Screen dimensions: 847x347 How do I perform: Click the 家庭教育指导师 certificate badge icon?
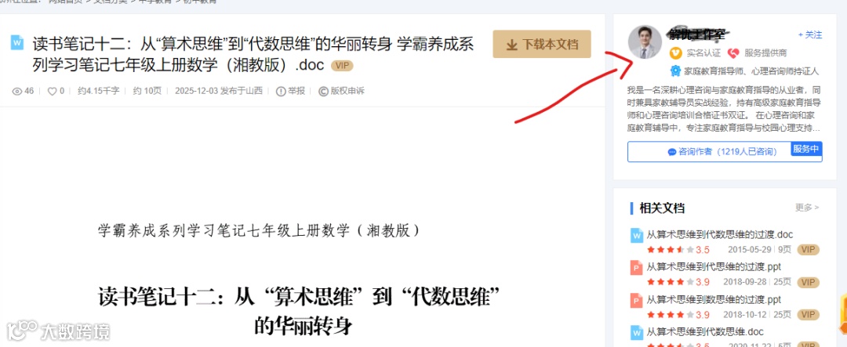pos(675,70)
